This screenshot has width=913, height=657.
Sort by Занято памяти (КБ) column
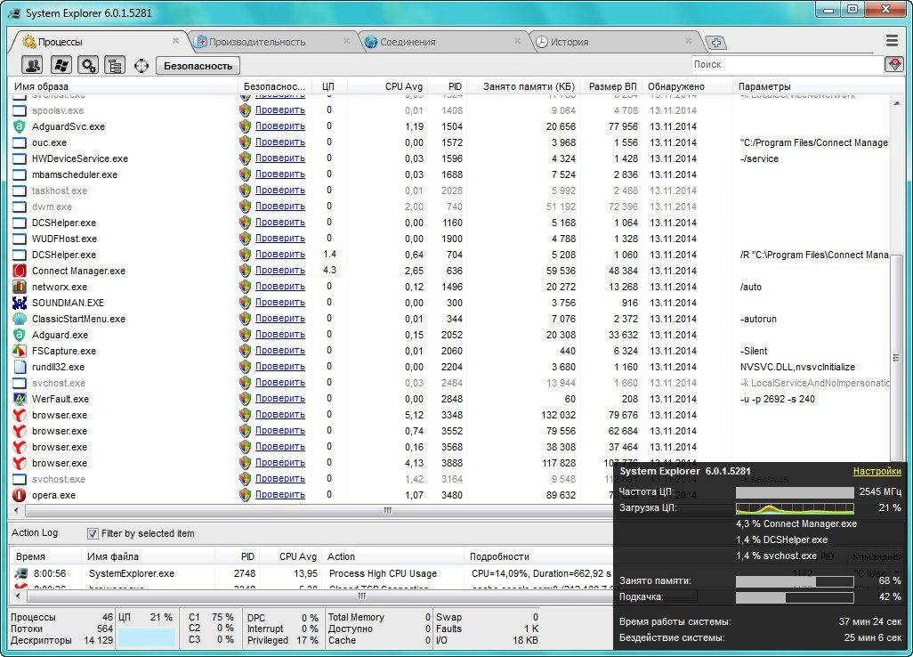click(524, 86)
